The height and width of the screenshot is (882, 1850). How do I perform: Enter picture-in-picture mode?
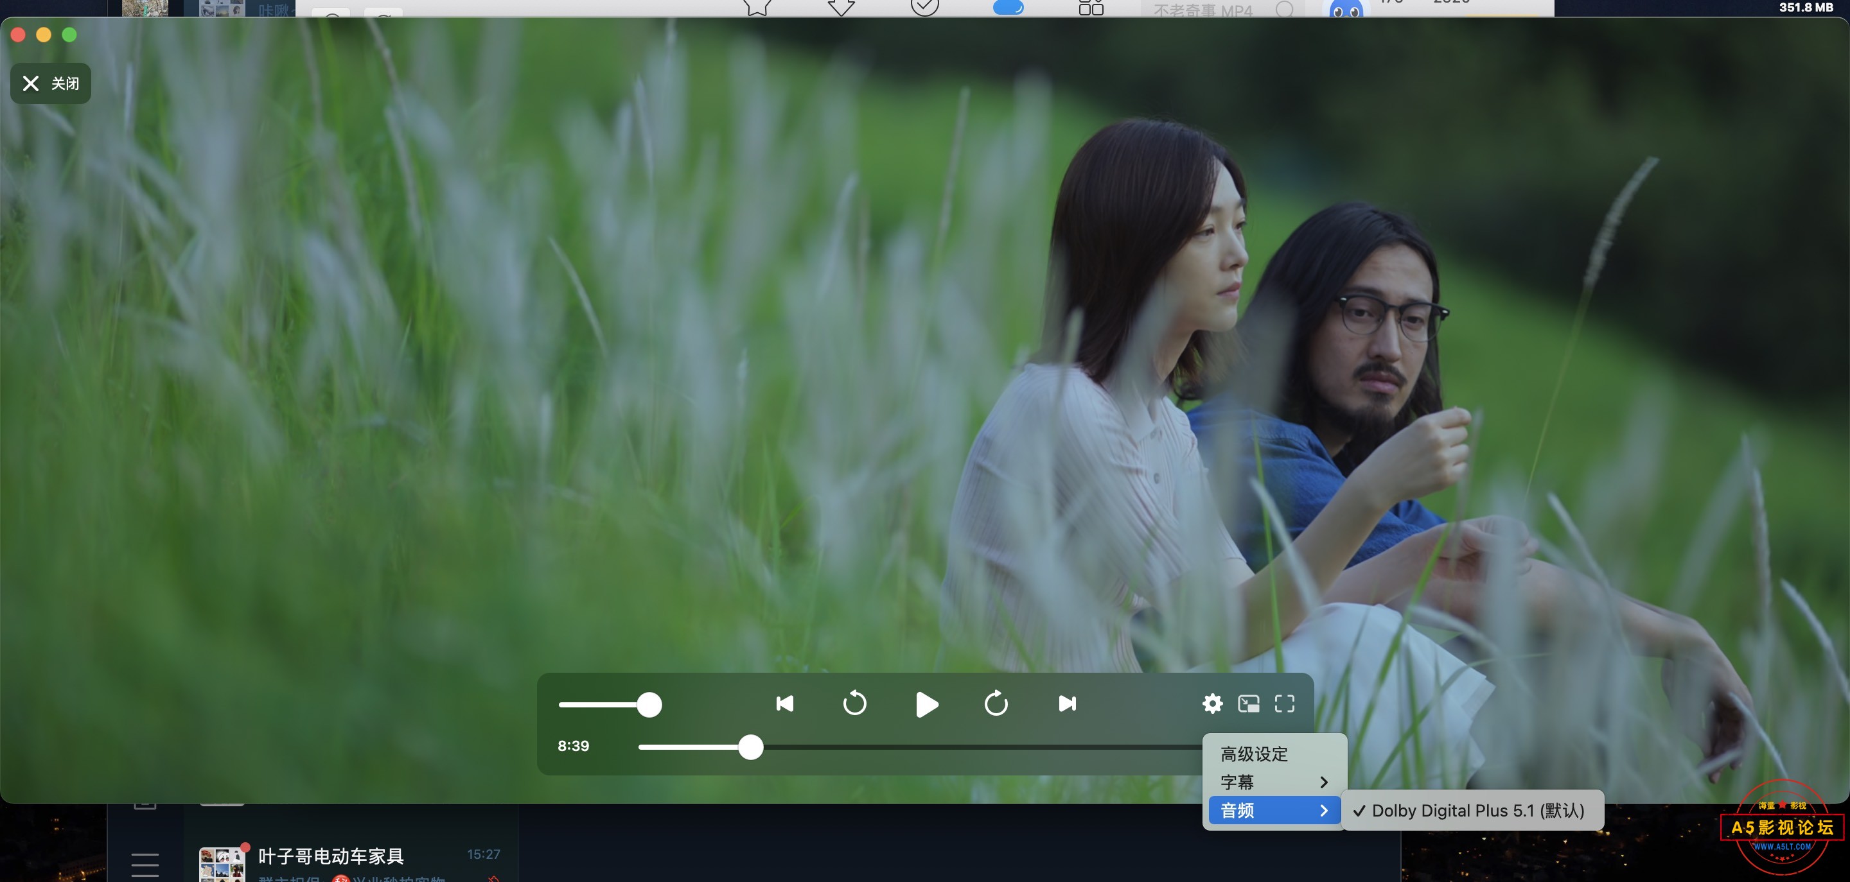(x=1249, y=704)
